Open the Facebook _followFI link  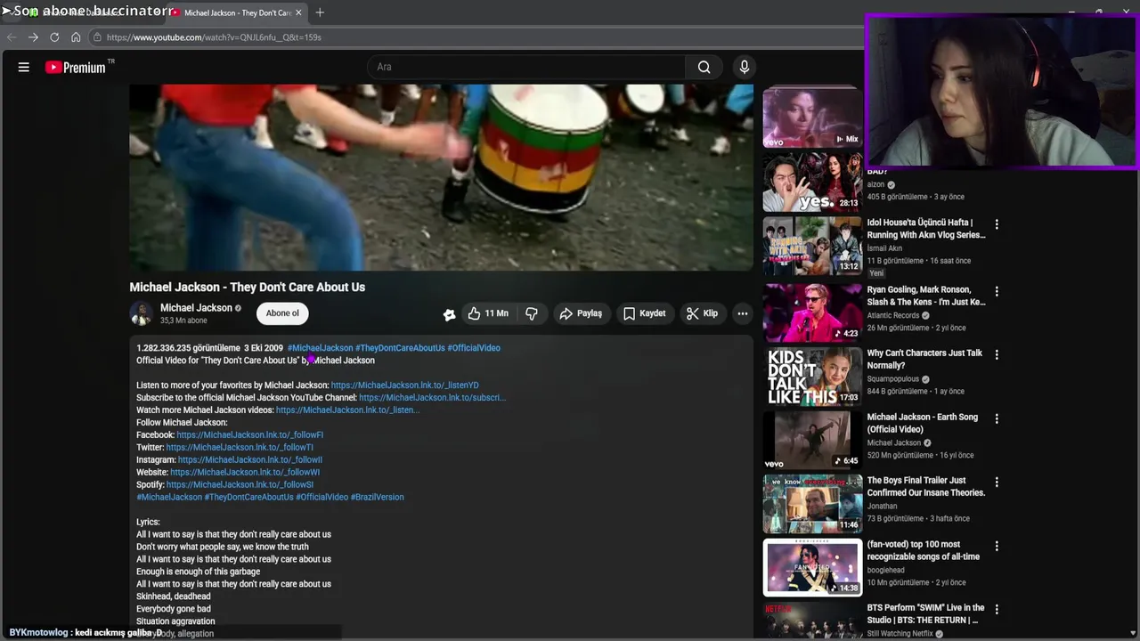tap(250, 435)
